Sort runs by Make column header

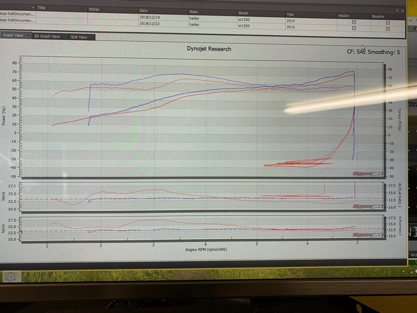(213, 12)
